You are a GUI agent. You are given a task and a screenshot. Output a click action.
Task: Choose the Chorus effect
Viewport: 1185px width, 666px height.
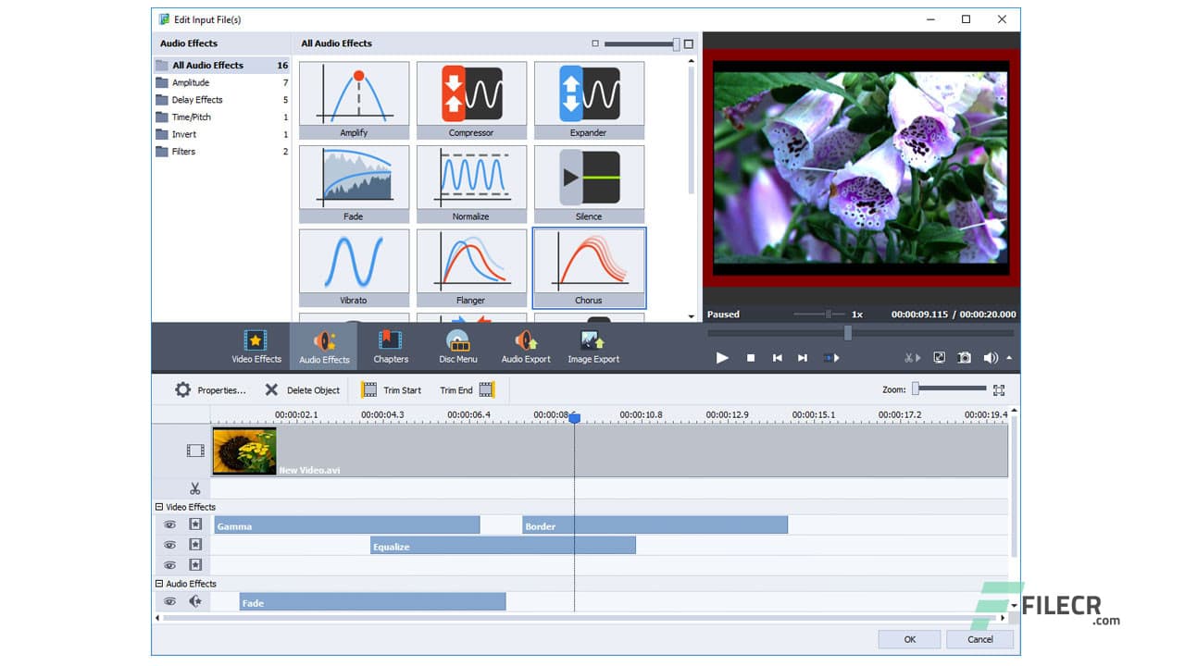[x=590, y=266]
